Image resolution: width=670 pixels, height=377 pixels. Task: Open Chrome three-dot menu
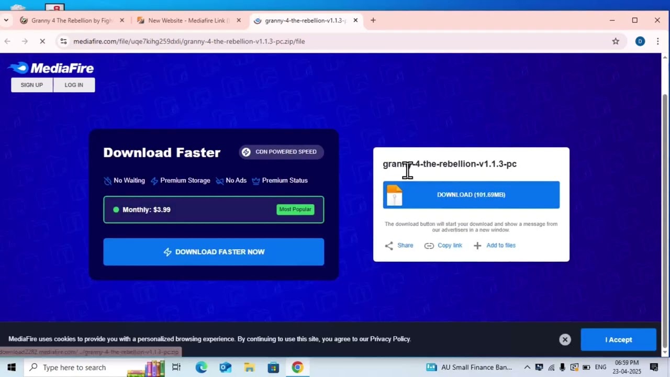[658, 41]
